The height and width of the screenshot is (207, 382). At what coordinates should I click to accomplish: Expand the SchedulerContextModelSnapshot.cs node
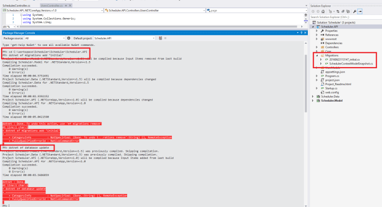[x=321, y=64]
